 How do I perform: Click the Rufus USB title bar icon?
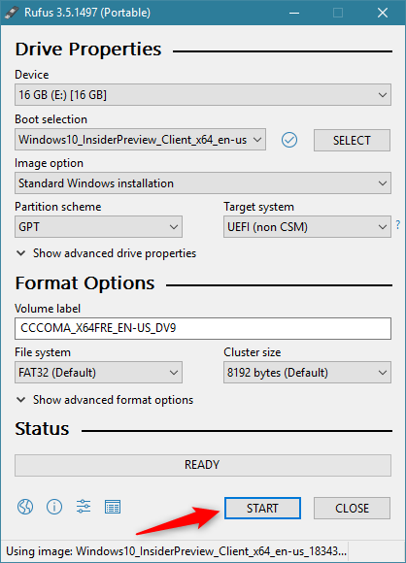coord(12,13)
